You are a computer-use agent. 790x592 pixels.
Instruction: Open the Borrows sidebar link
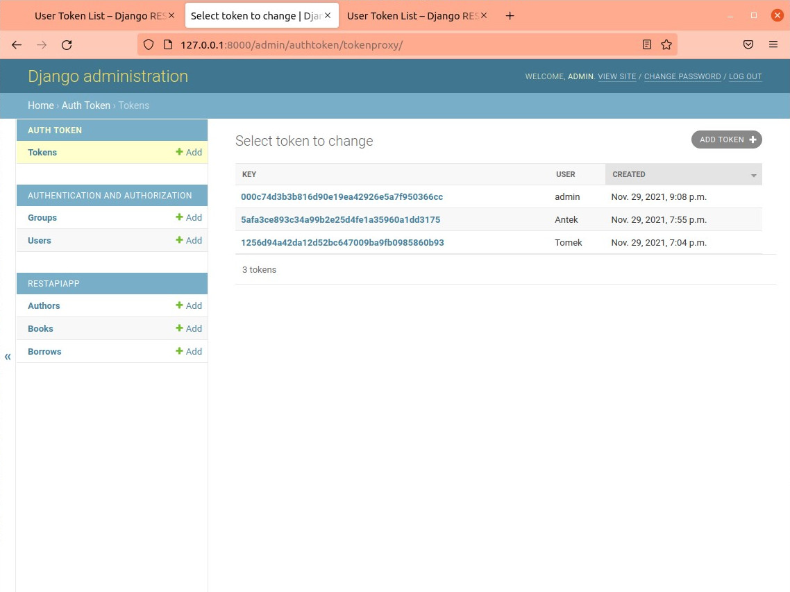(x=44, y=352)
